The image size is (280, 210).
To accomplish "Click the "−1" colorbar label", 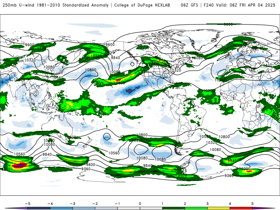I will [117, 204].
